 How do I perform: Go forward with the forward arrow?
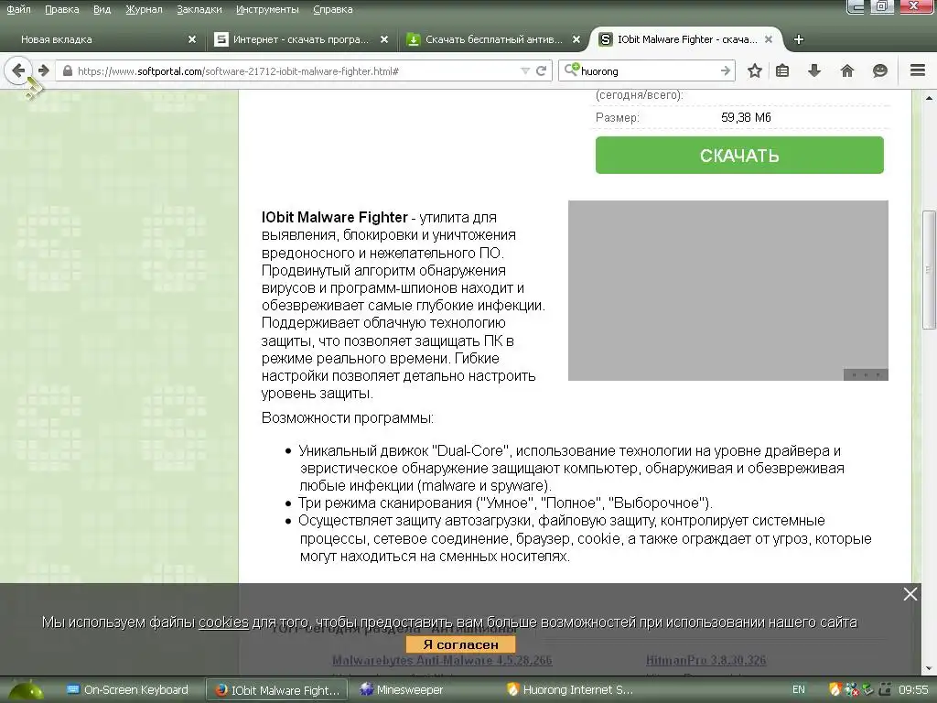tap(43, 70)
